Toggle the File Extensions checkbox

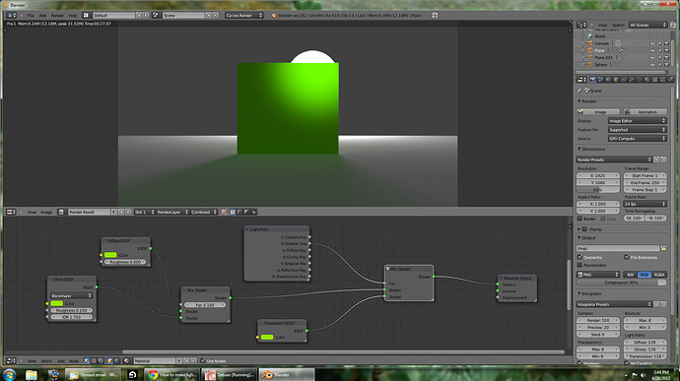coord(626,257)
